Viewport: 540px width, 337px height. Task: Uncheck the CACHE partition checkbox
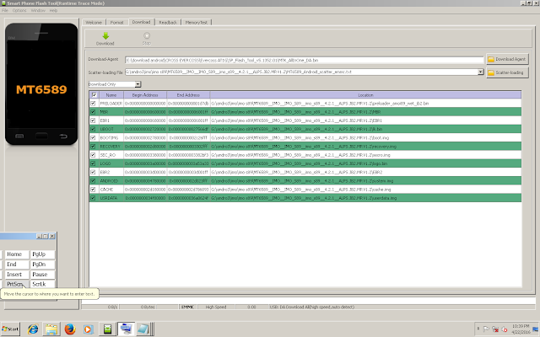[x=93, y=189]
